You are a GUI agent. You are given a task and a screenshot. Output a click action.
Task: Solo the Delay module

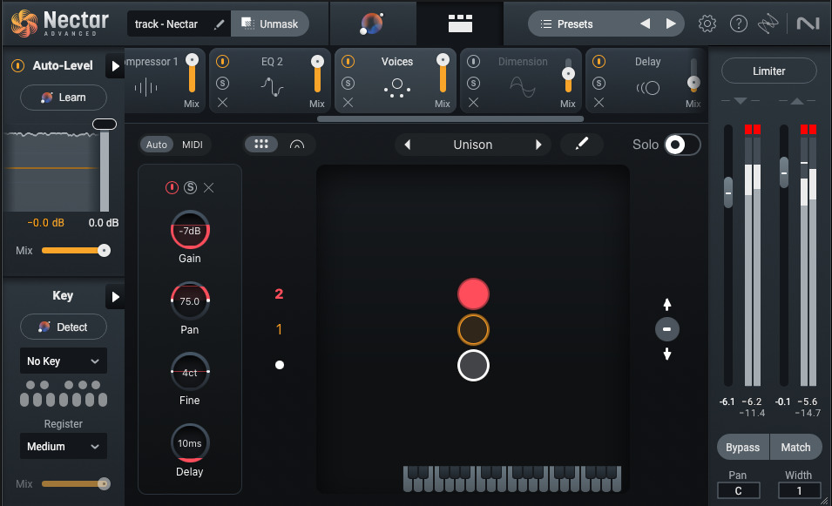[599, 84]
